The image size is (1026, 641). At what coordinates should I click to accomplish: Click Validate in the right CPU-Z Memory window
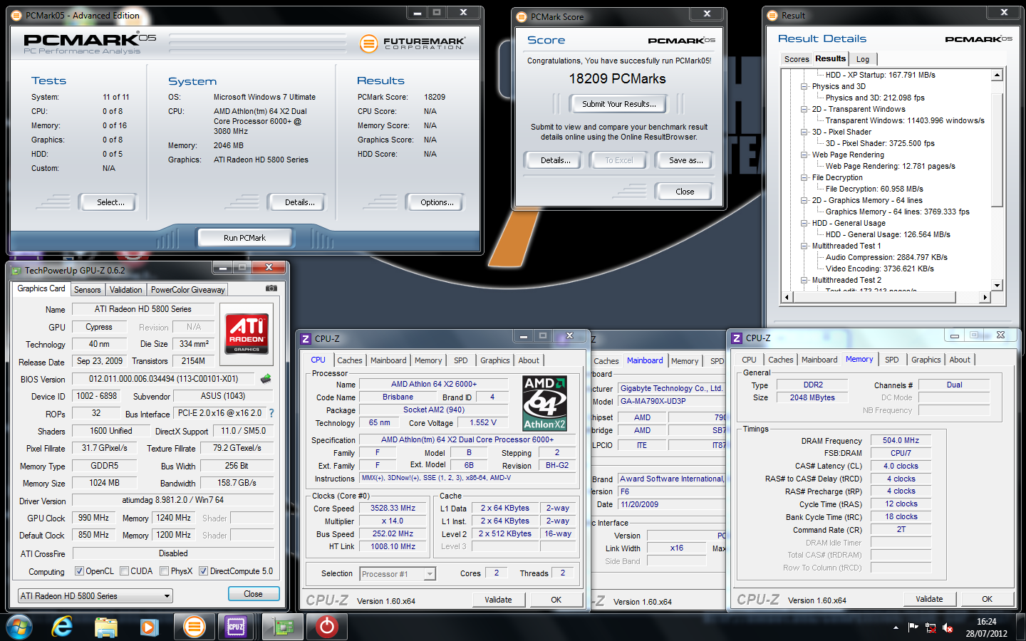(x=929, y=599)
